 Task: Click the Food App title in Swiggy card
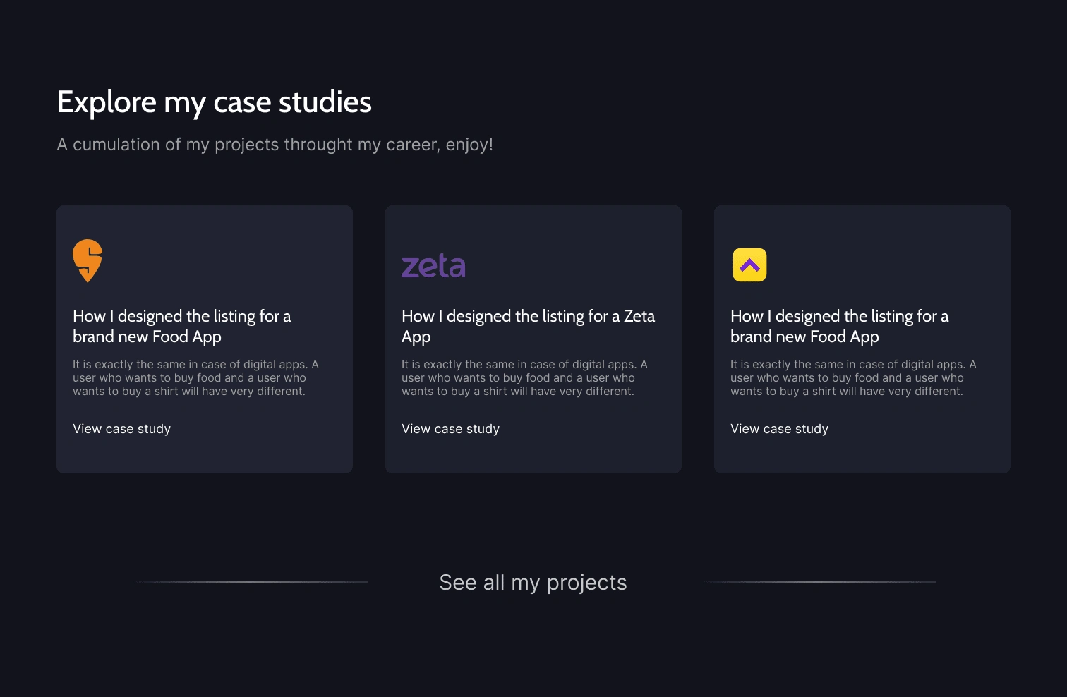pos(181,326)
